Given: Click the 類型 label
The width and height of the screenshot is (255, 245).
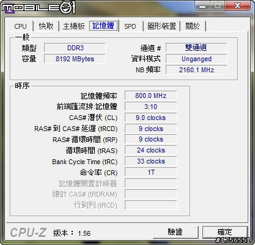Looking at the screenshot, I should click(x=29, y=48).
